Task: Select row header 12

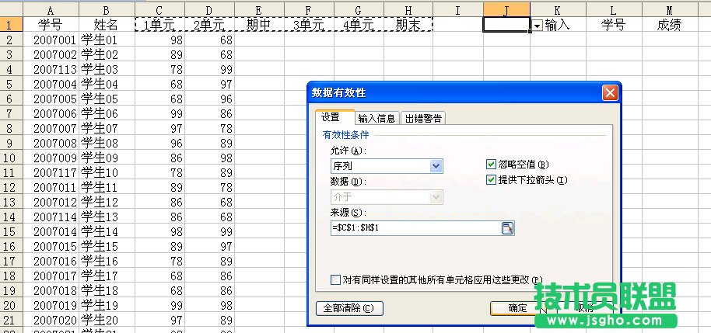Action: (x=11, y=187)
